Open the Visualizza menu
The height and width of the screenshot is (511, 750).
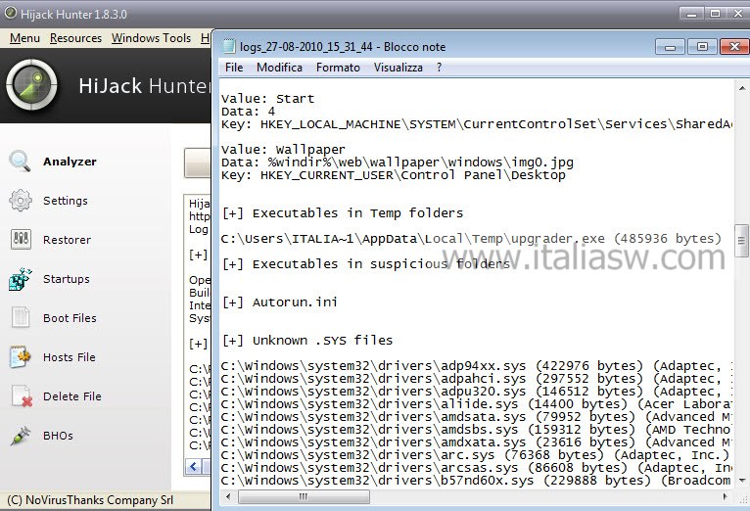click(x=398, y=68)
